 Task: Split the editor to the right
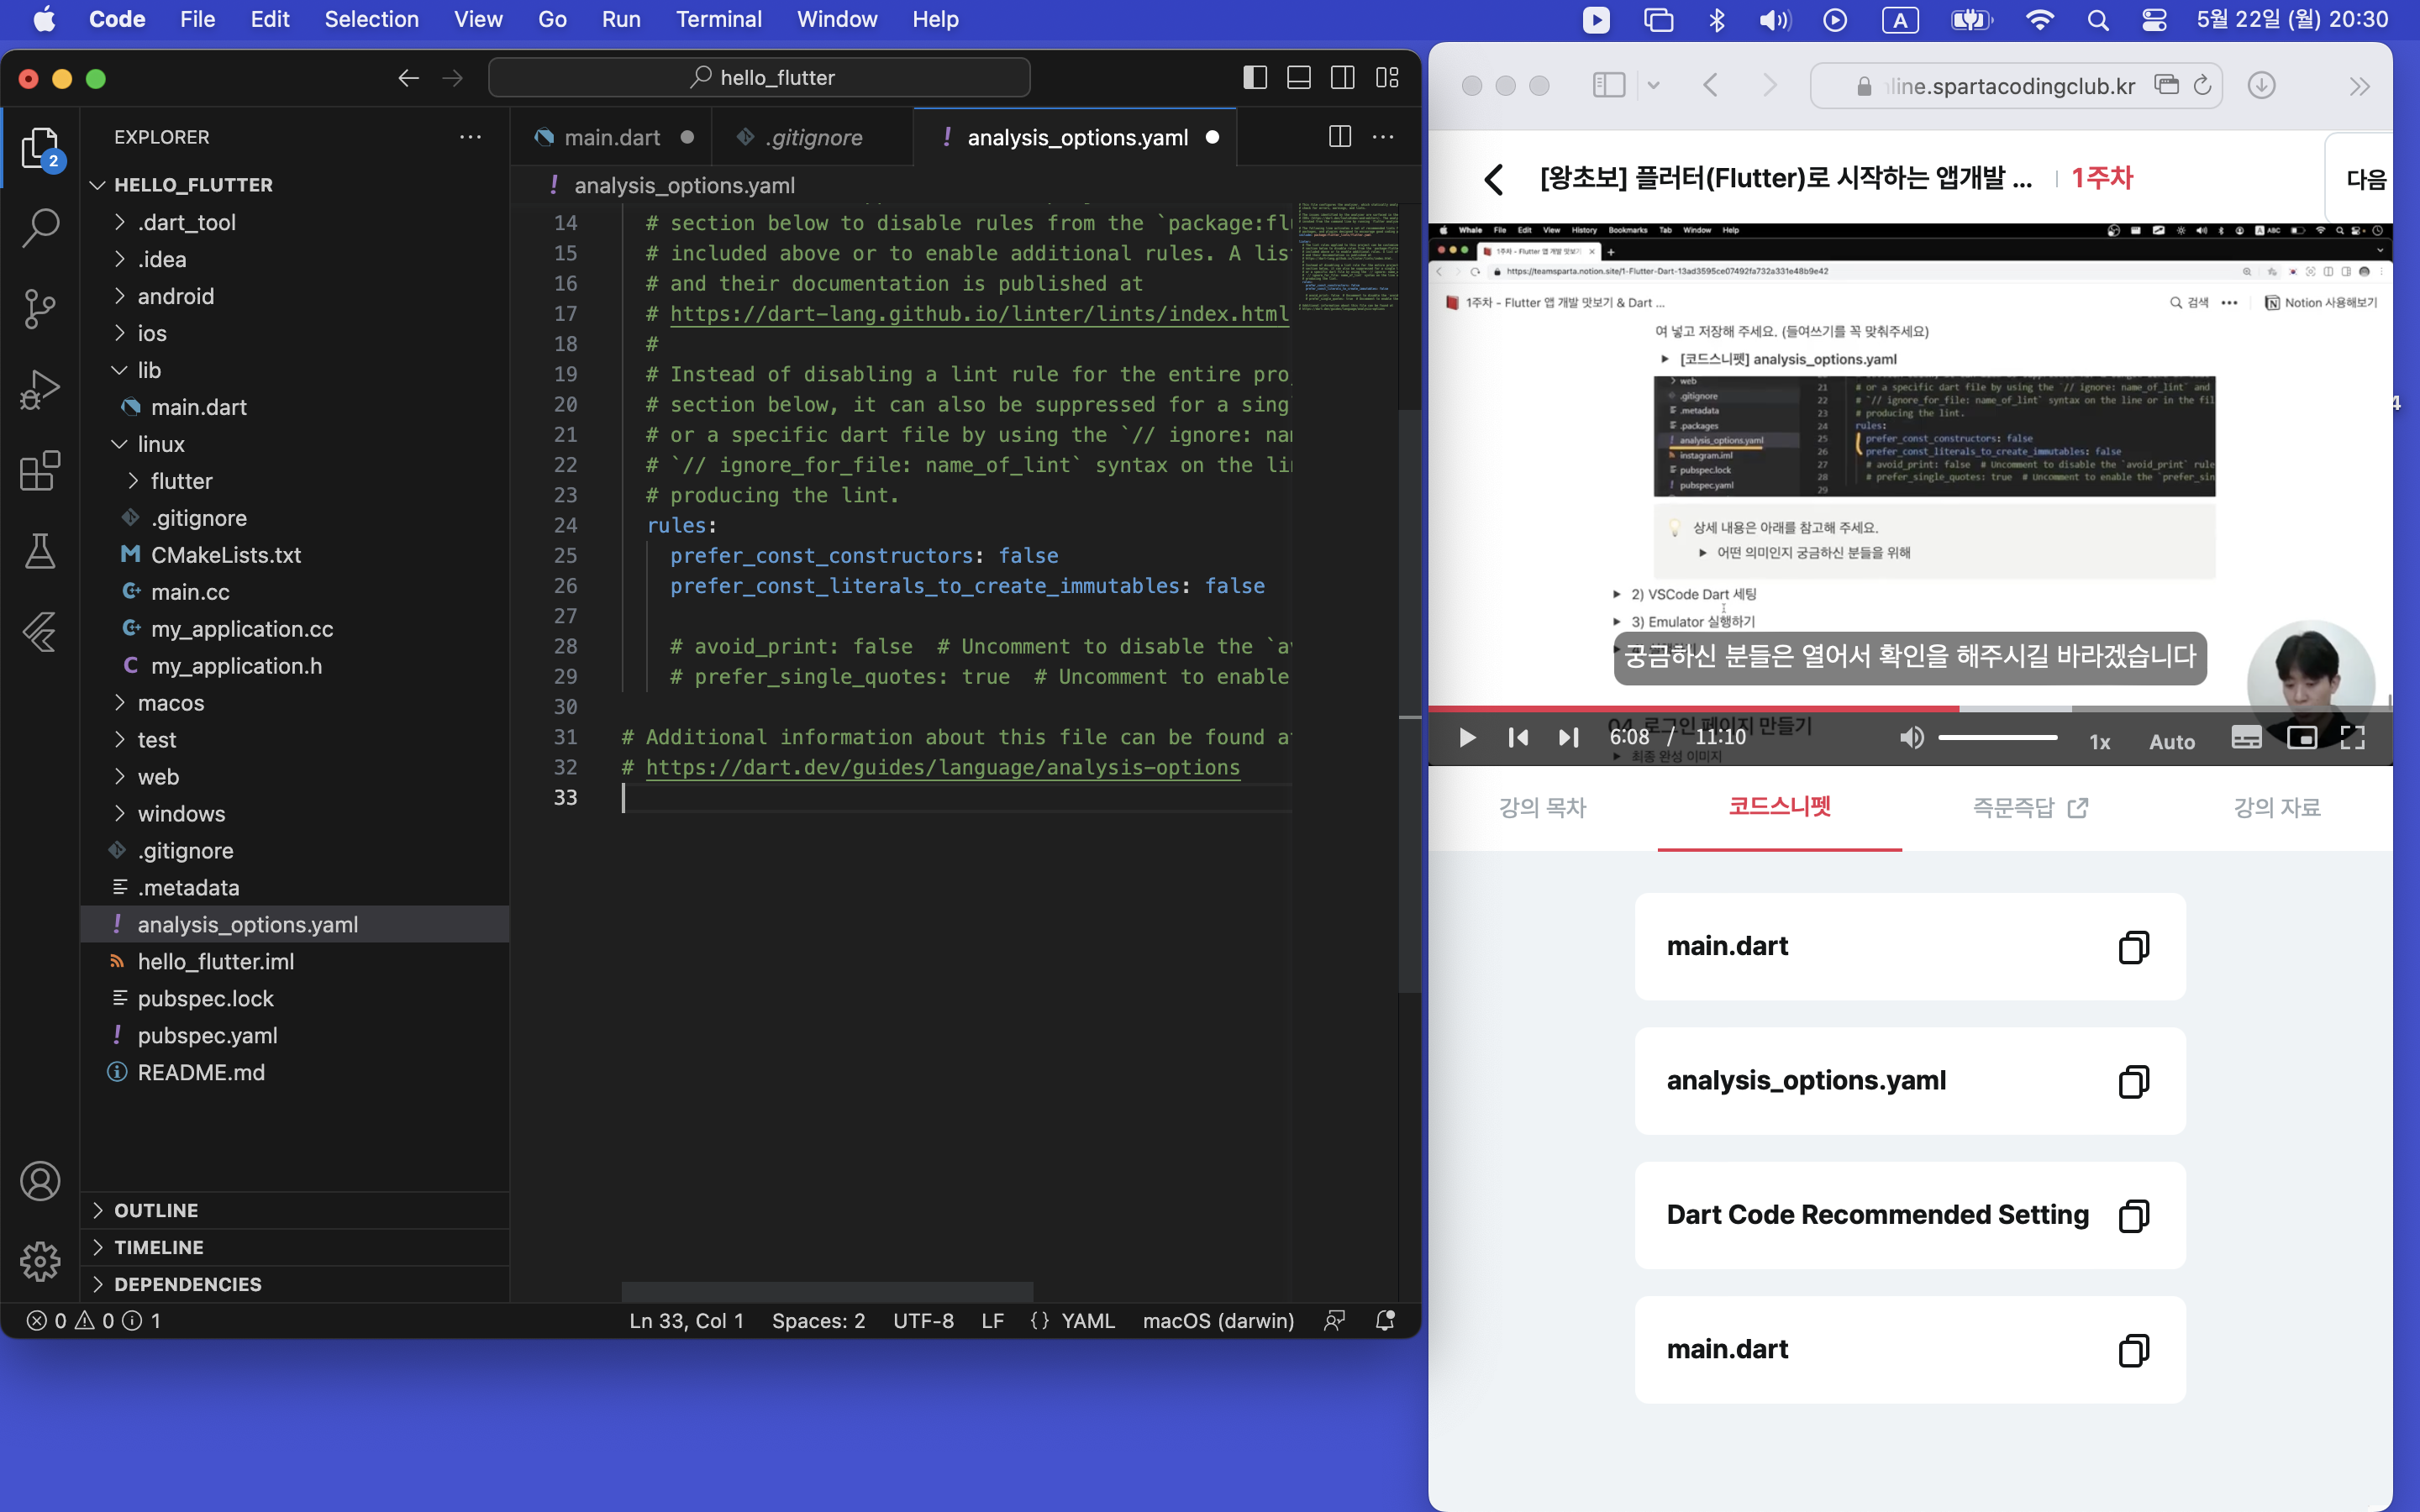(1340, 137)
